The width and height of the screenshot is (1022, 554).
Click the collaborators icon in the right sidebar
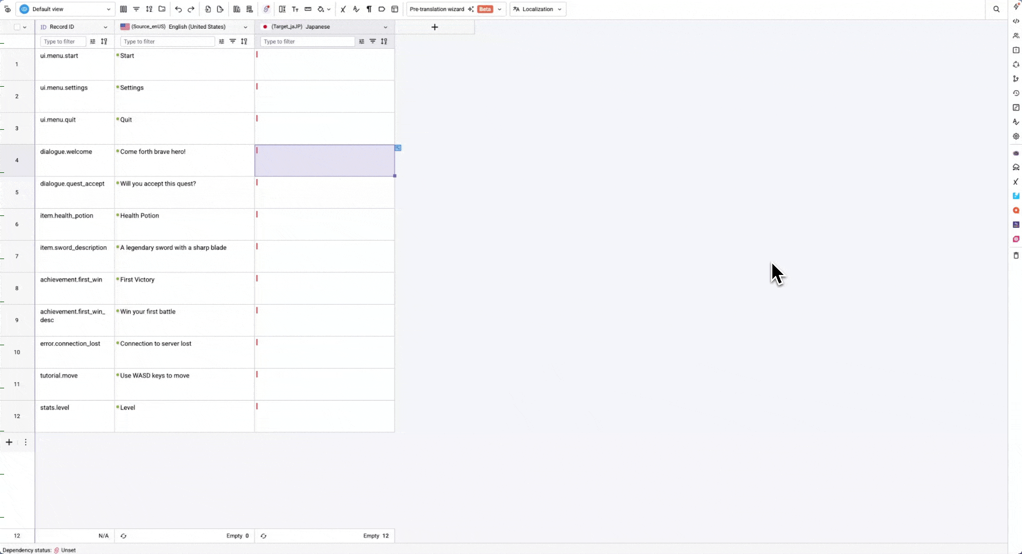(x=1016, y=35)
